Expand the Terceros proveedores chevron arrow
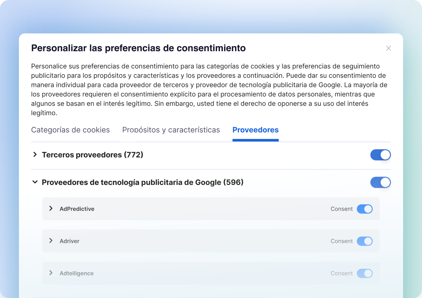Viewport: 422px width, 298px height. pyautogui.click(x=35, y=155)
